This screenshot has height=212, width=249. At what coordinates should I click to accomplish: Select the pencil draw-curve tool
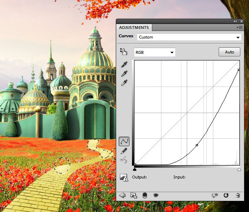point(124,151)
